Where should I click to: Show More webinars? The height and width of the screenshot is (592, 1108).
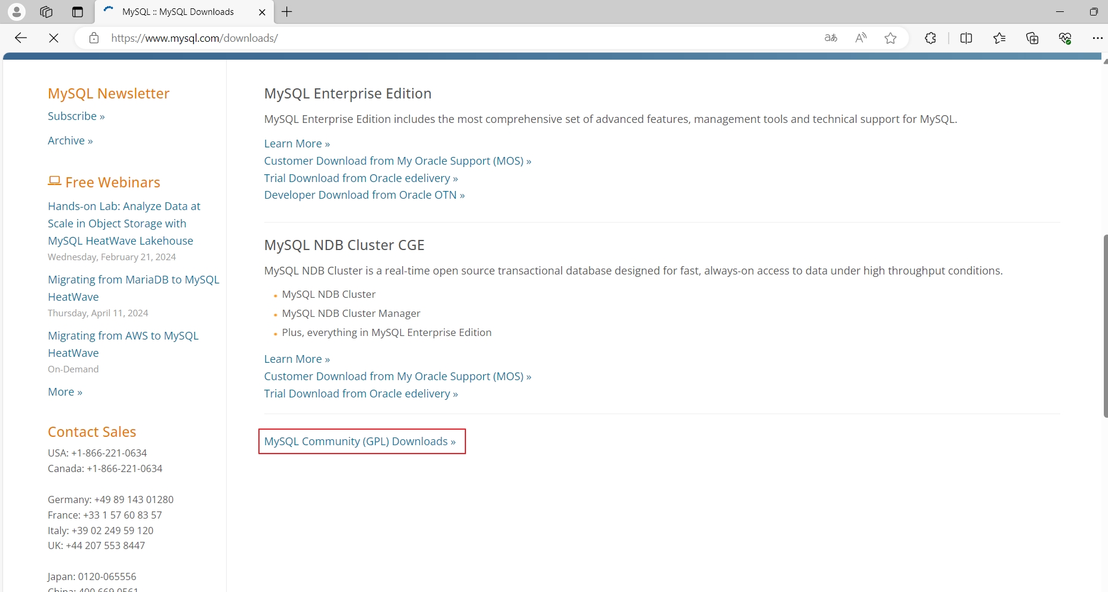(65, 391)
